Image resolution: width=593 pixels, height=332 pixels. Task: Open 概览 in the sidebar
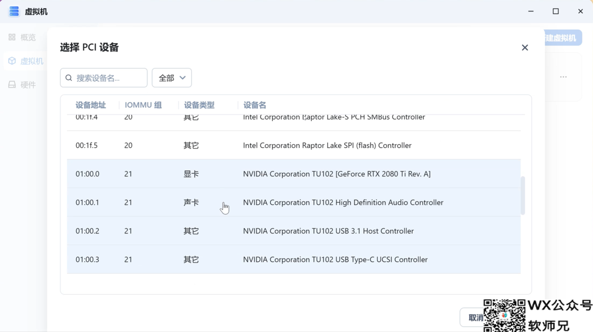23,37
